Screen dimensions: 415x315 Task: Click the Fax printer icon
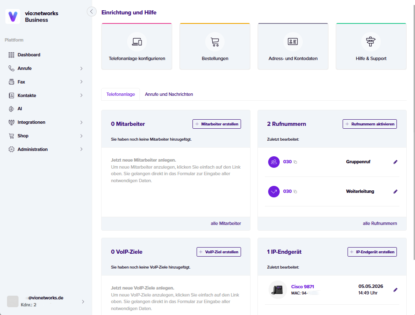tap(12, 82)
